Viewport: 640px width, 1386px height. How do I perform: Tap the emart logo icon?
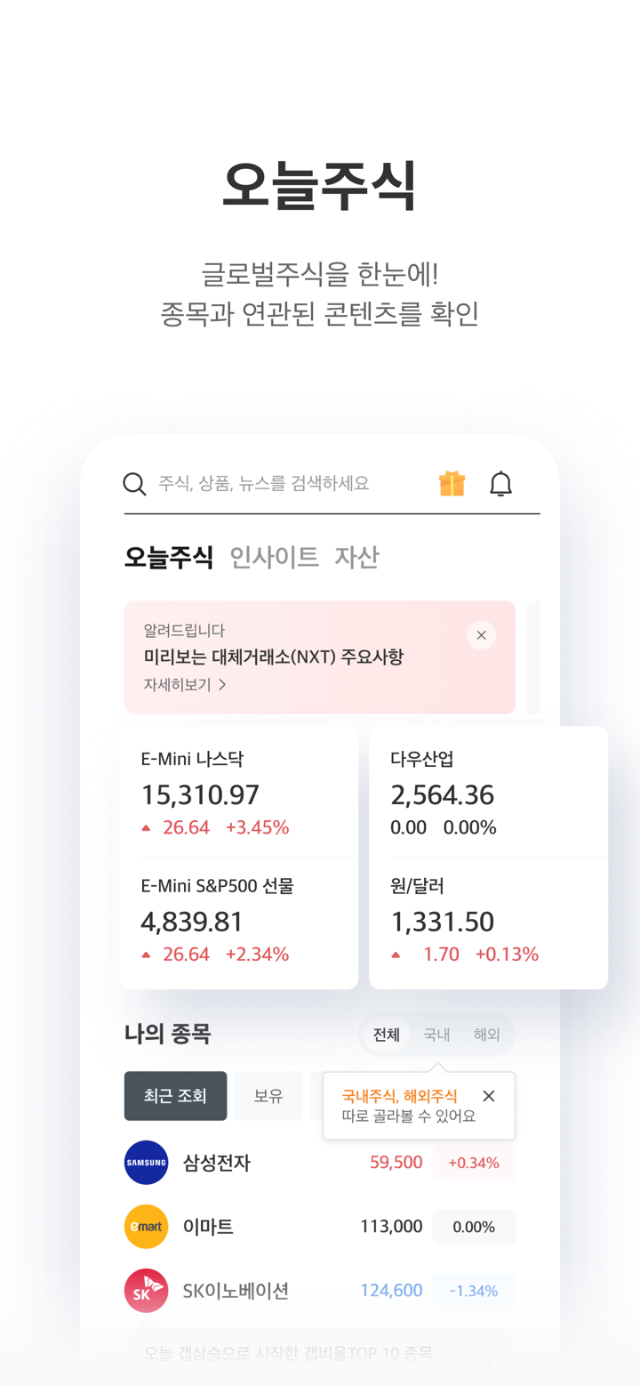coord(146,1227)
